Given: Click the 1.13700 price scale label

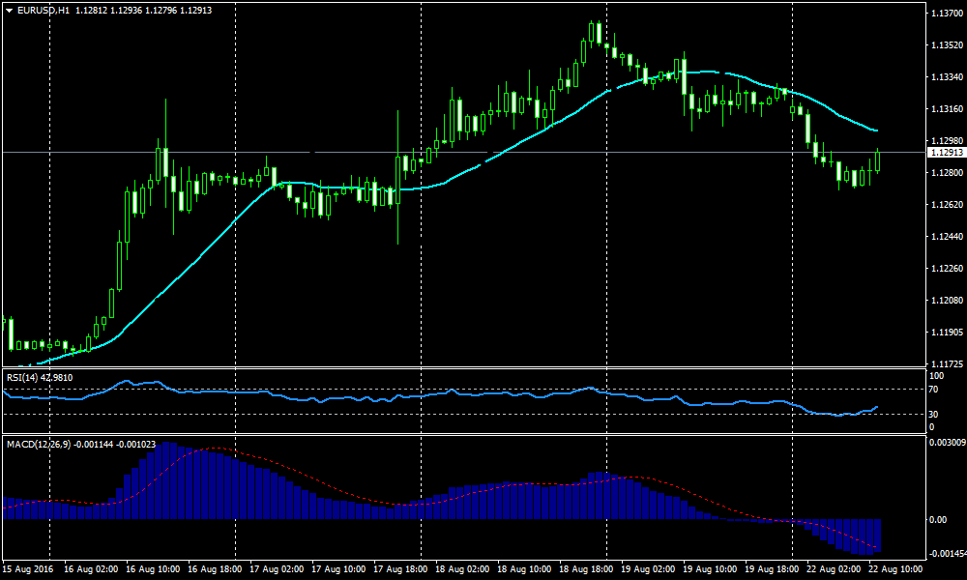Looking at the screenshot, I should [x=944, y=14].
